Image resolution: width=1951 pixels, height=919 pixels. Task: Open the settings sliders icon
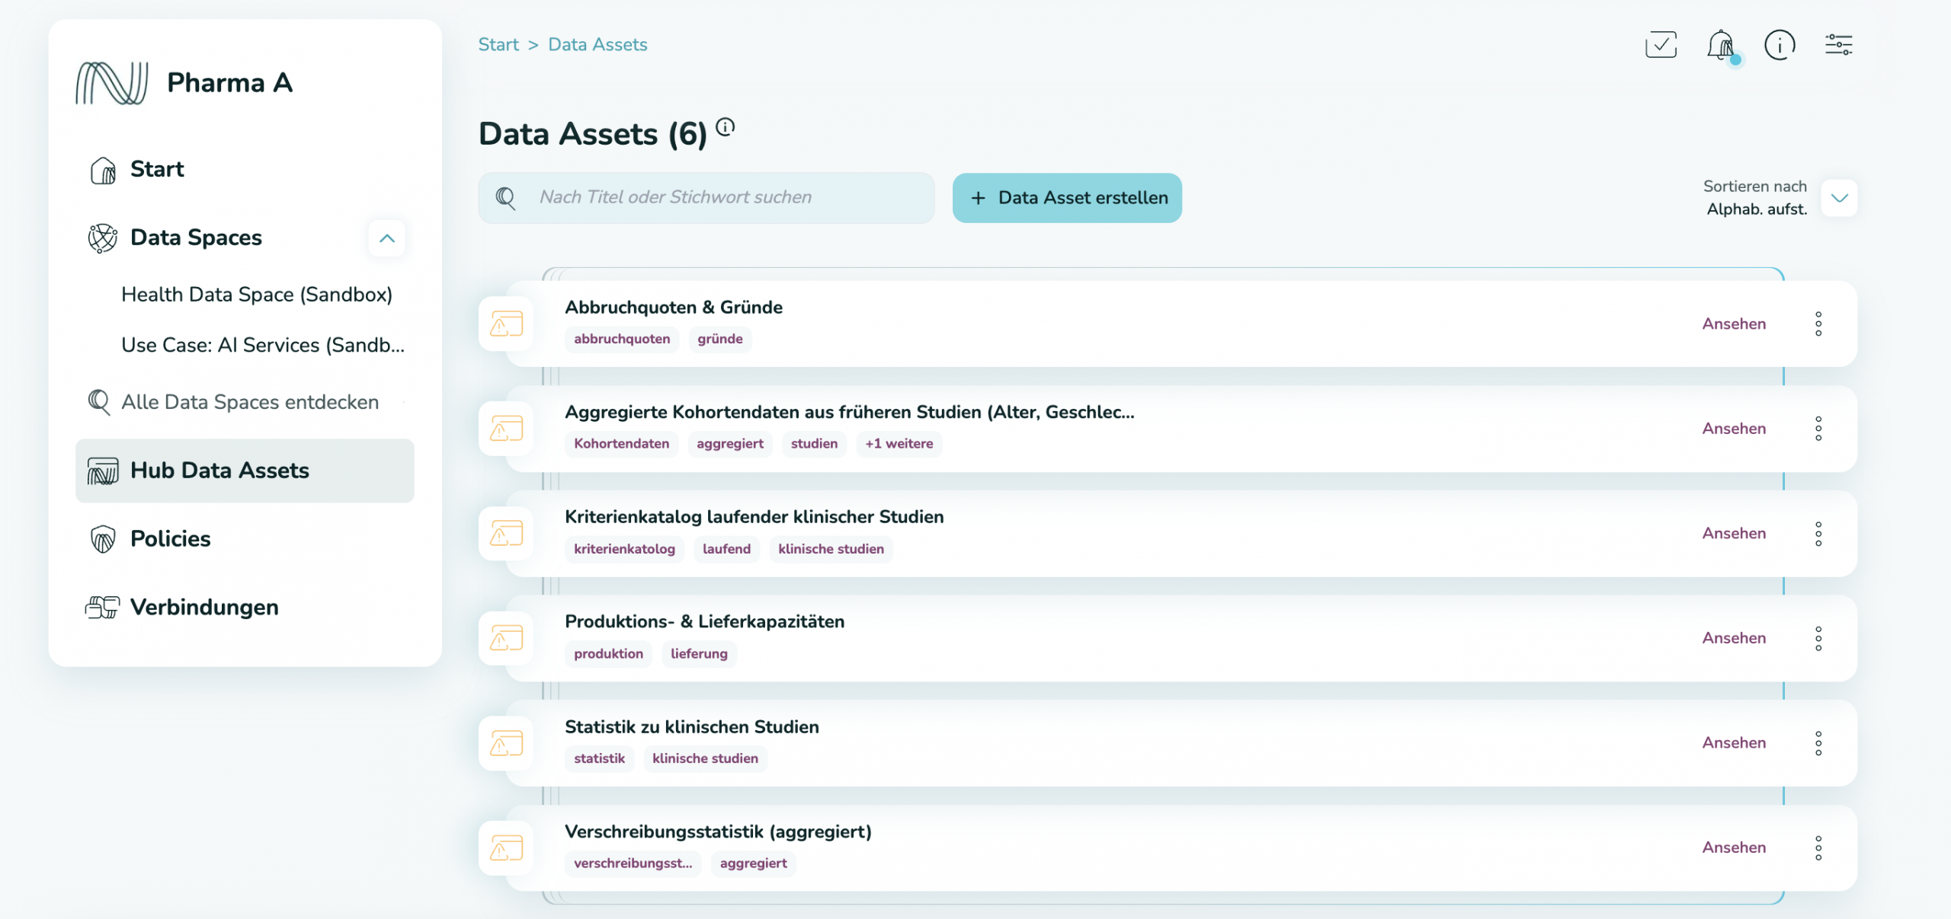[1838, 45]
